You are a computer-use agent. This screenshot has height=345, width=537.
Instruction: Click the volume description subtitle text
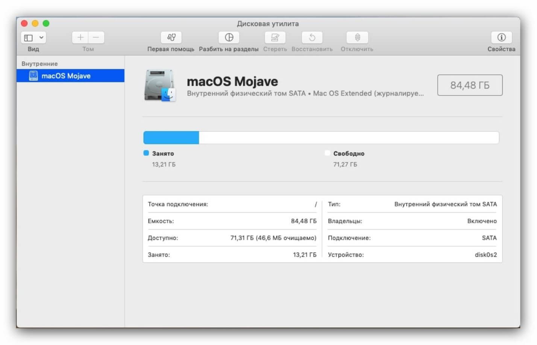click(x=305, y=93)
